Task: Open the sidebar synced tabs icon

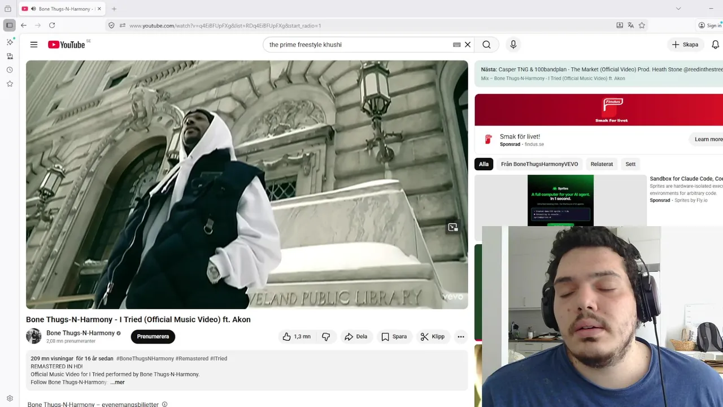Action: pos(10,56)
